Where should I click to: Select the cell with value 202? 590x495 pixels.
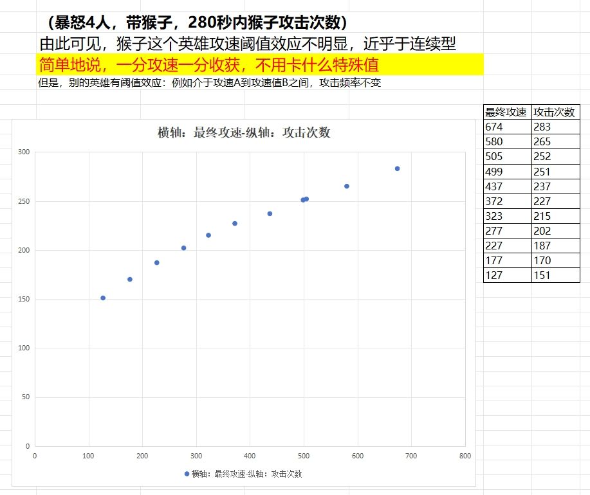click(556, 231)
